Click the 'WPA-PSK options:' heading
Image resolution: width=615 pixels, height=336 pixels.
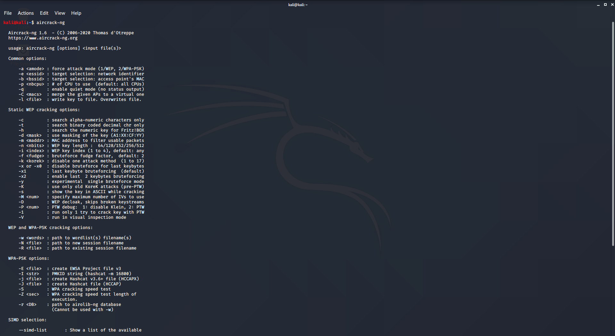(29, 258)
